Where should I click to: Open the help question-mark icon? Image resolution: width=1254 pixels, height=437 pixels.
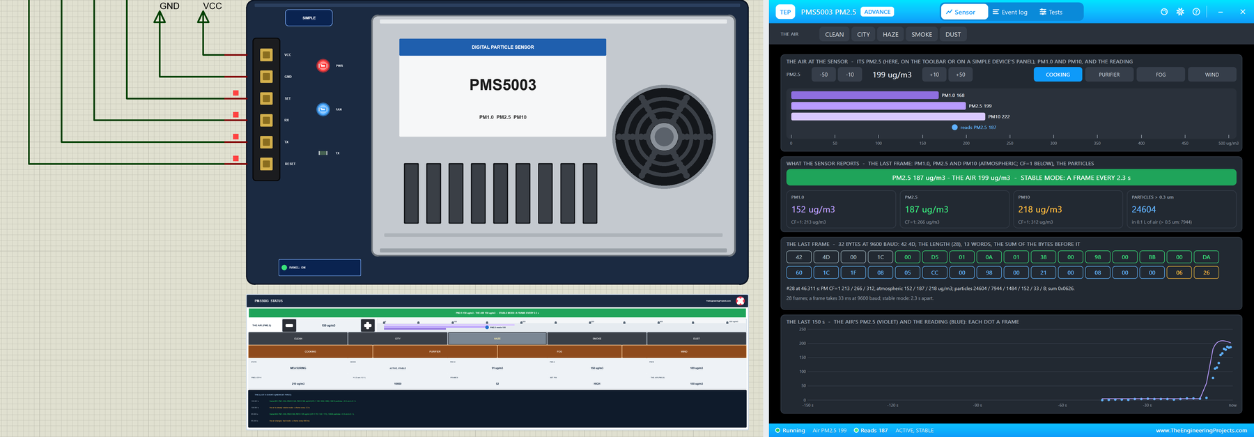[x=1196, y=12]
